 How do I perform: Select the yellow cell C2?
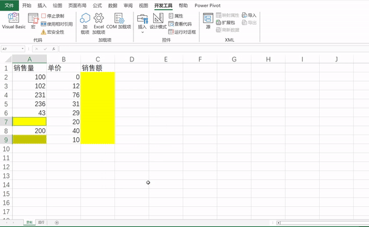click(98, 77)
